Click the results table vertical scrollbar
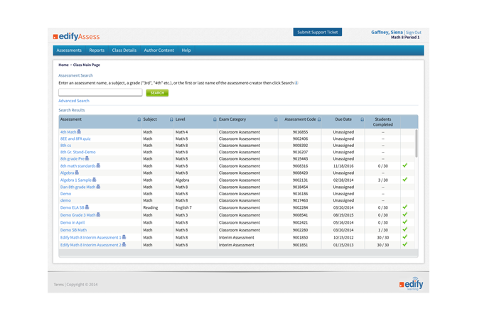 click(x=417, y=142)
